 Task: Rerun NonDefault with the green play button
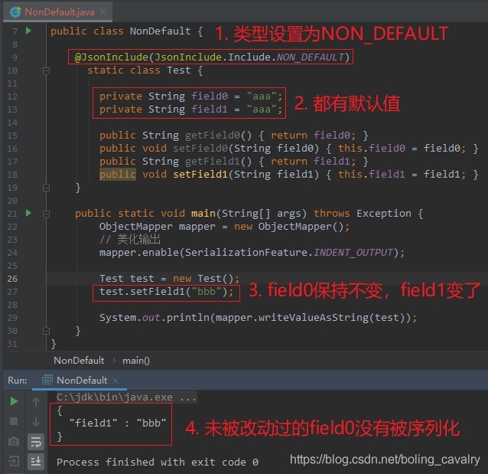(14, 401)
